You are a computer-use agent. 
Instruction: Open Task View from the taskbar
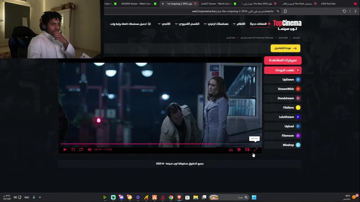click(x=204, y=197)
